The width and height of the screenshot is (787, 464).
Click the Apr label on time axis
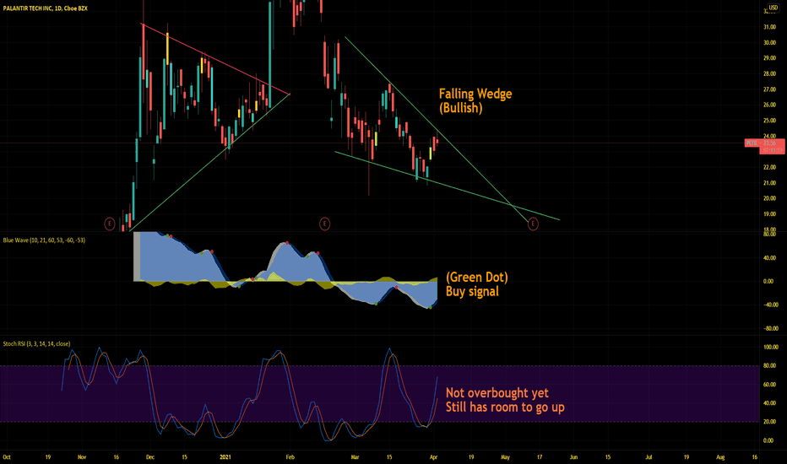tap(433, 457)
